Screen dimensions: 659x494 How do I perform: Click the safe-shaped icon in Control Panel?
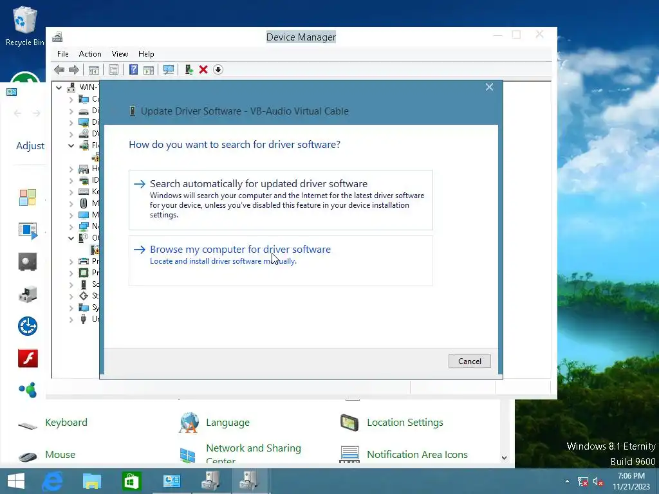pyautogui.click(x=28, y=261)
